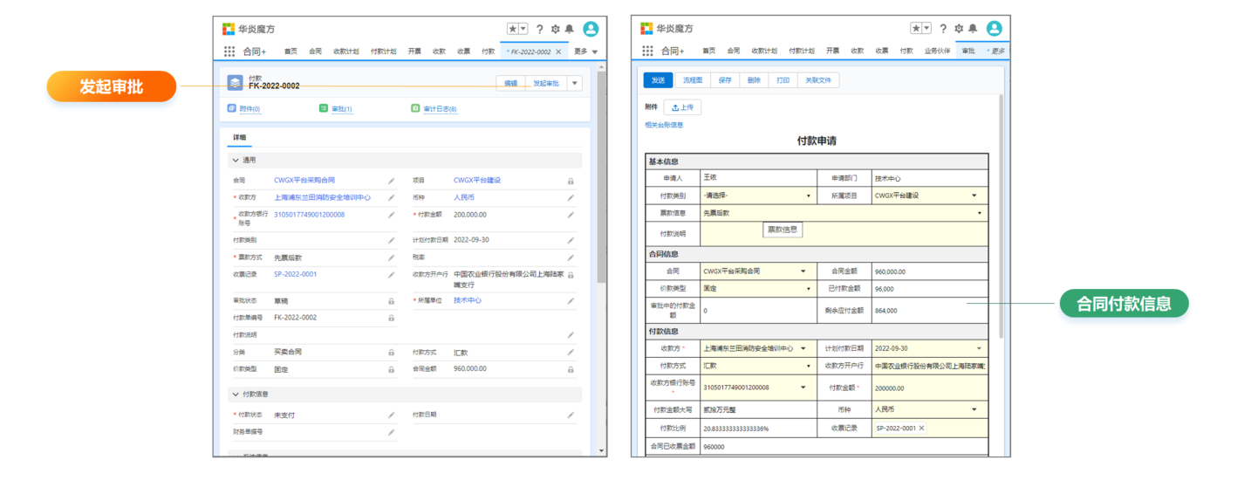Open settings gear in right window
This screenshot has width=1251, height=501.
958,29
